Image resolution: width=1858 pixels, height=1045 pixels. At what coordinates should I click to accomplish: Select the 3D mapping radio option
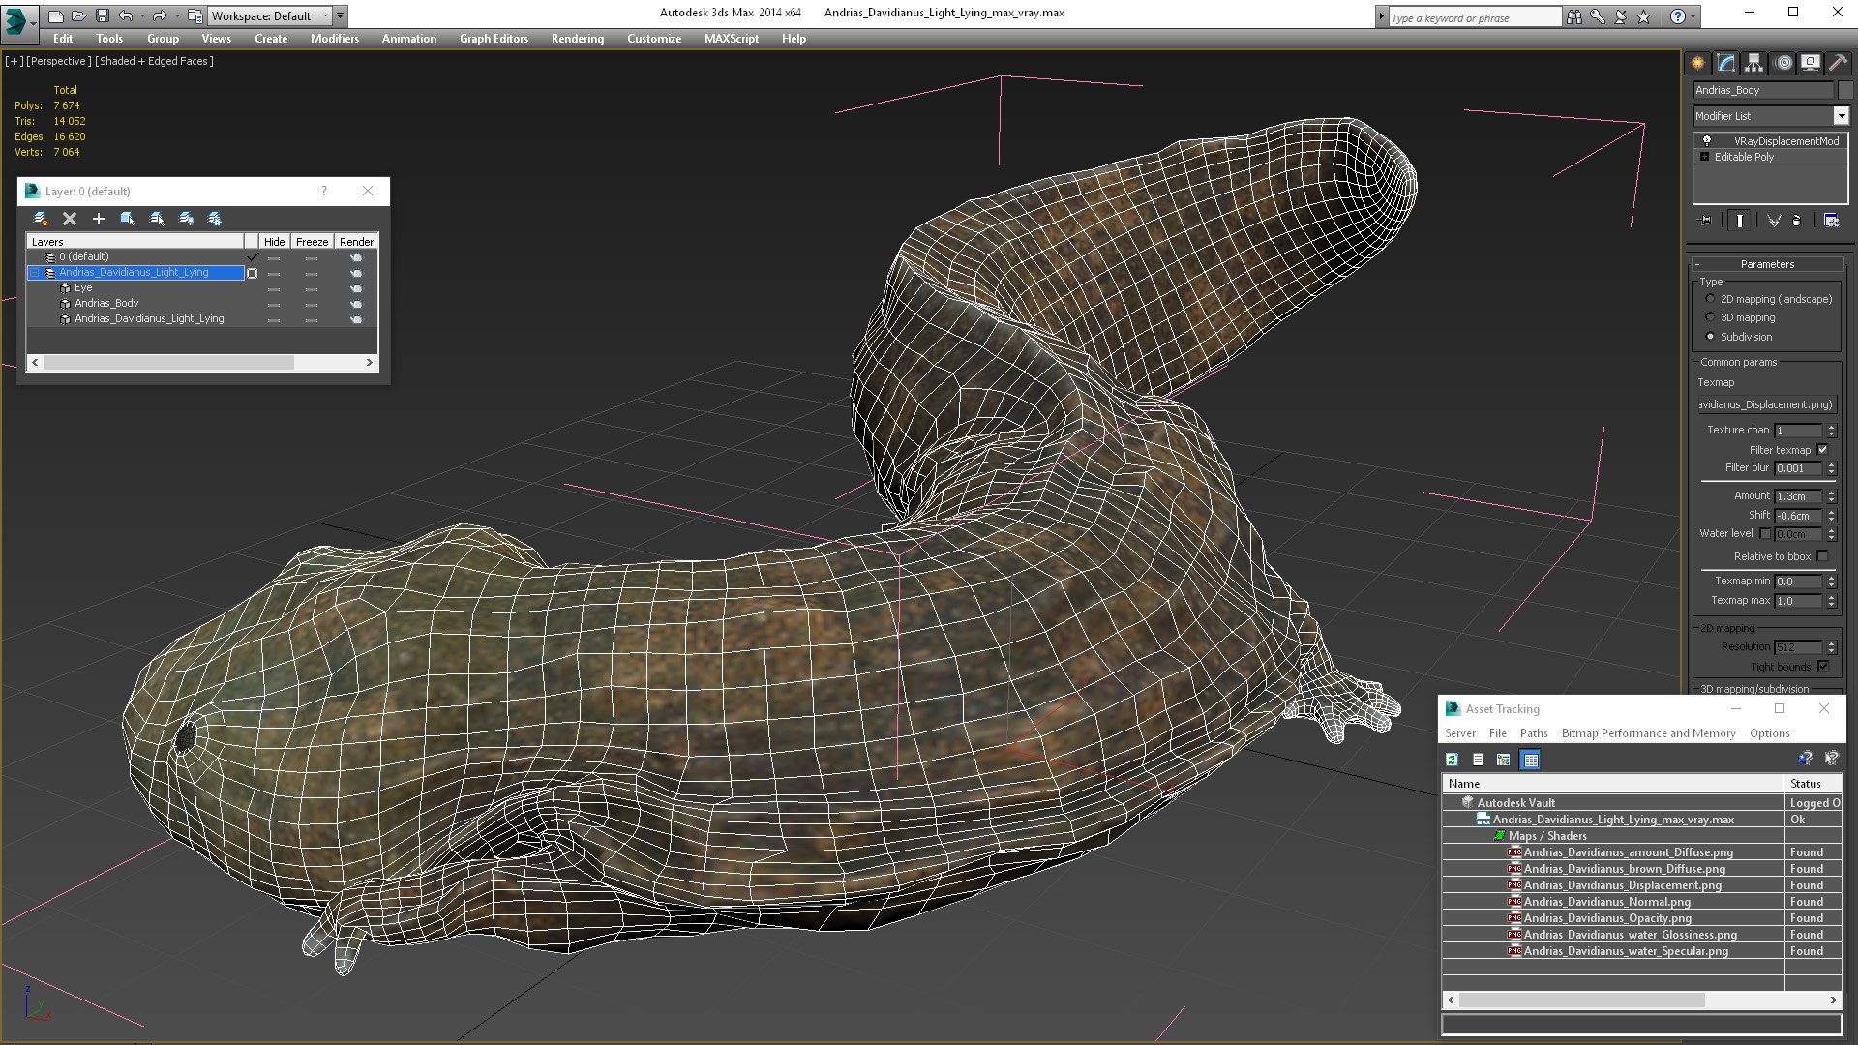[x=1710, y=317]
